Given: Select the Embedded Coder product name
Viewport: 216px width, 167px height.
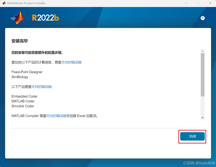Looking at the screenshot, I should pos(24,96).
